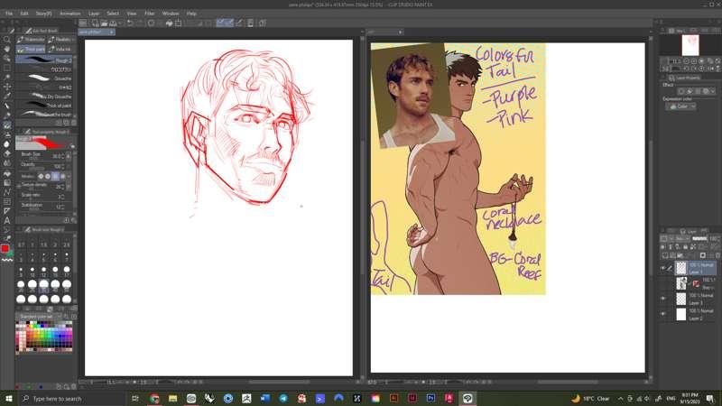Switch to the Realistic sub tool group

click(x=60, y=40)
